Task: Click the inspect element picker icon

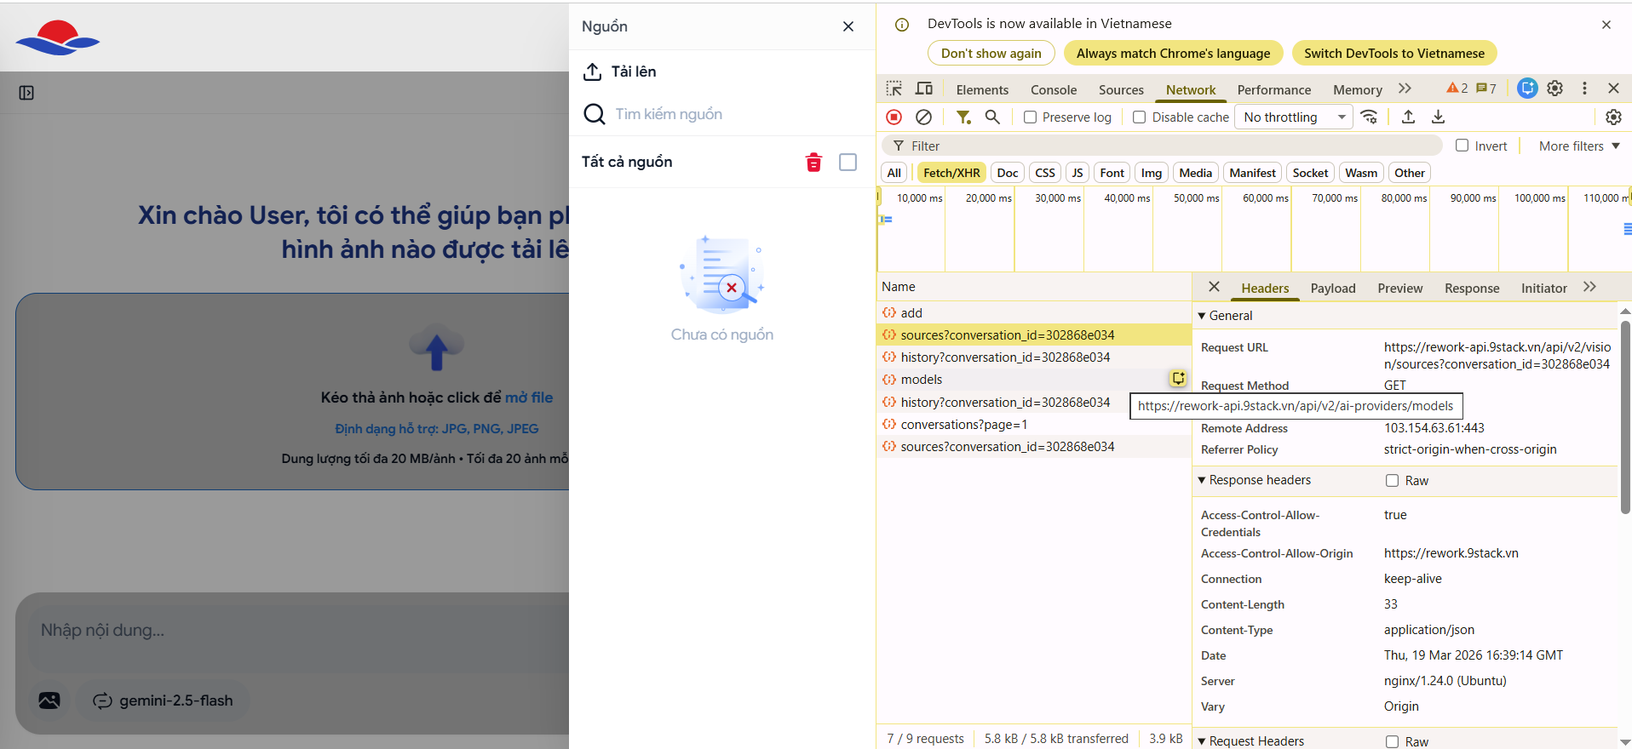Action: 894,89
